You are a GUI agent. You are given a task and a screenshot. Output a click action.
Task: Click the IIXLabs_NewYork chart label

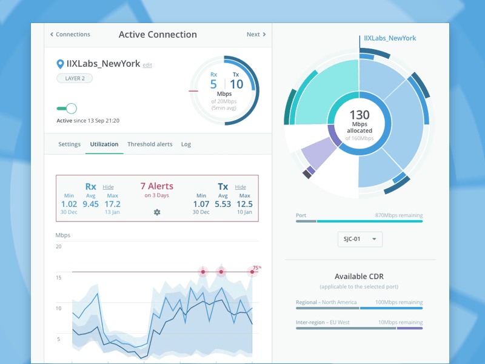click(x=390, y=38)
